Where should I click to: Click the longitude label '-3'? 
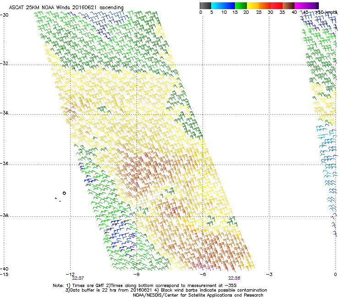(269, 275)
